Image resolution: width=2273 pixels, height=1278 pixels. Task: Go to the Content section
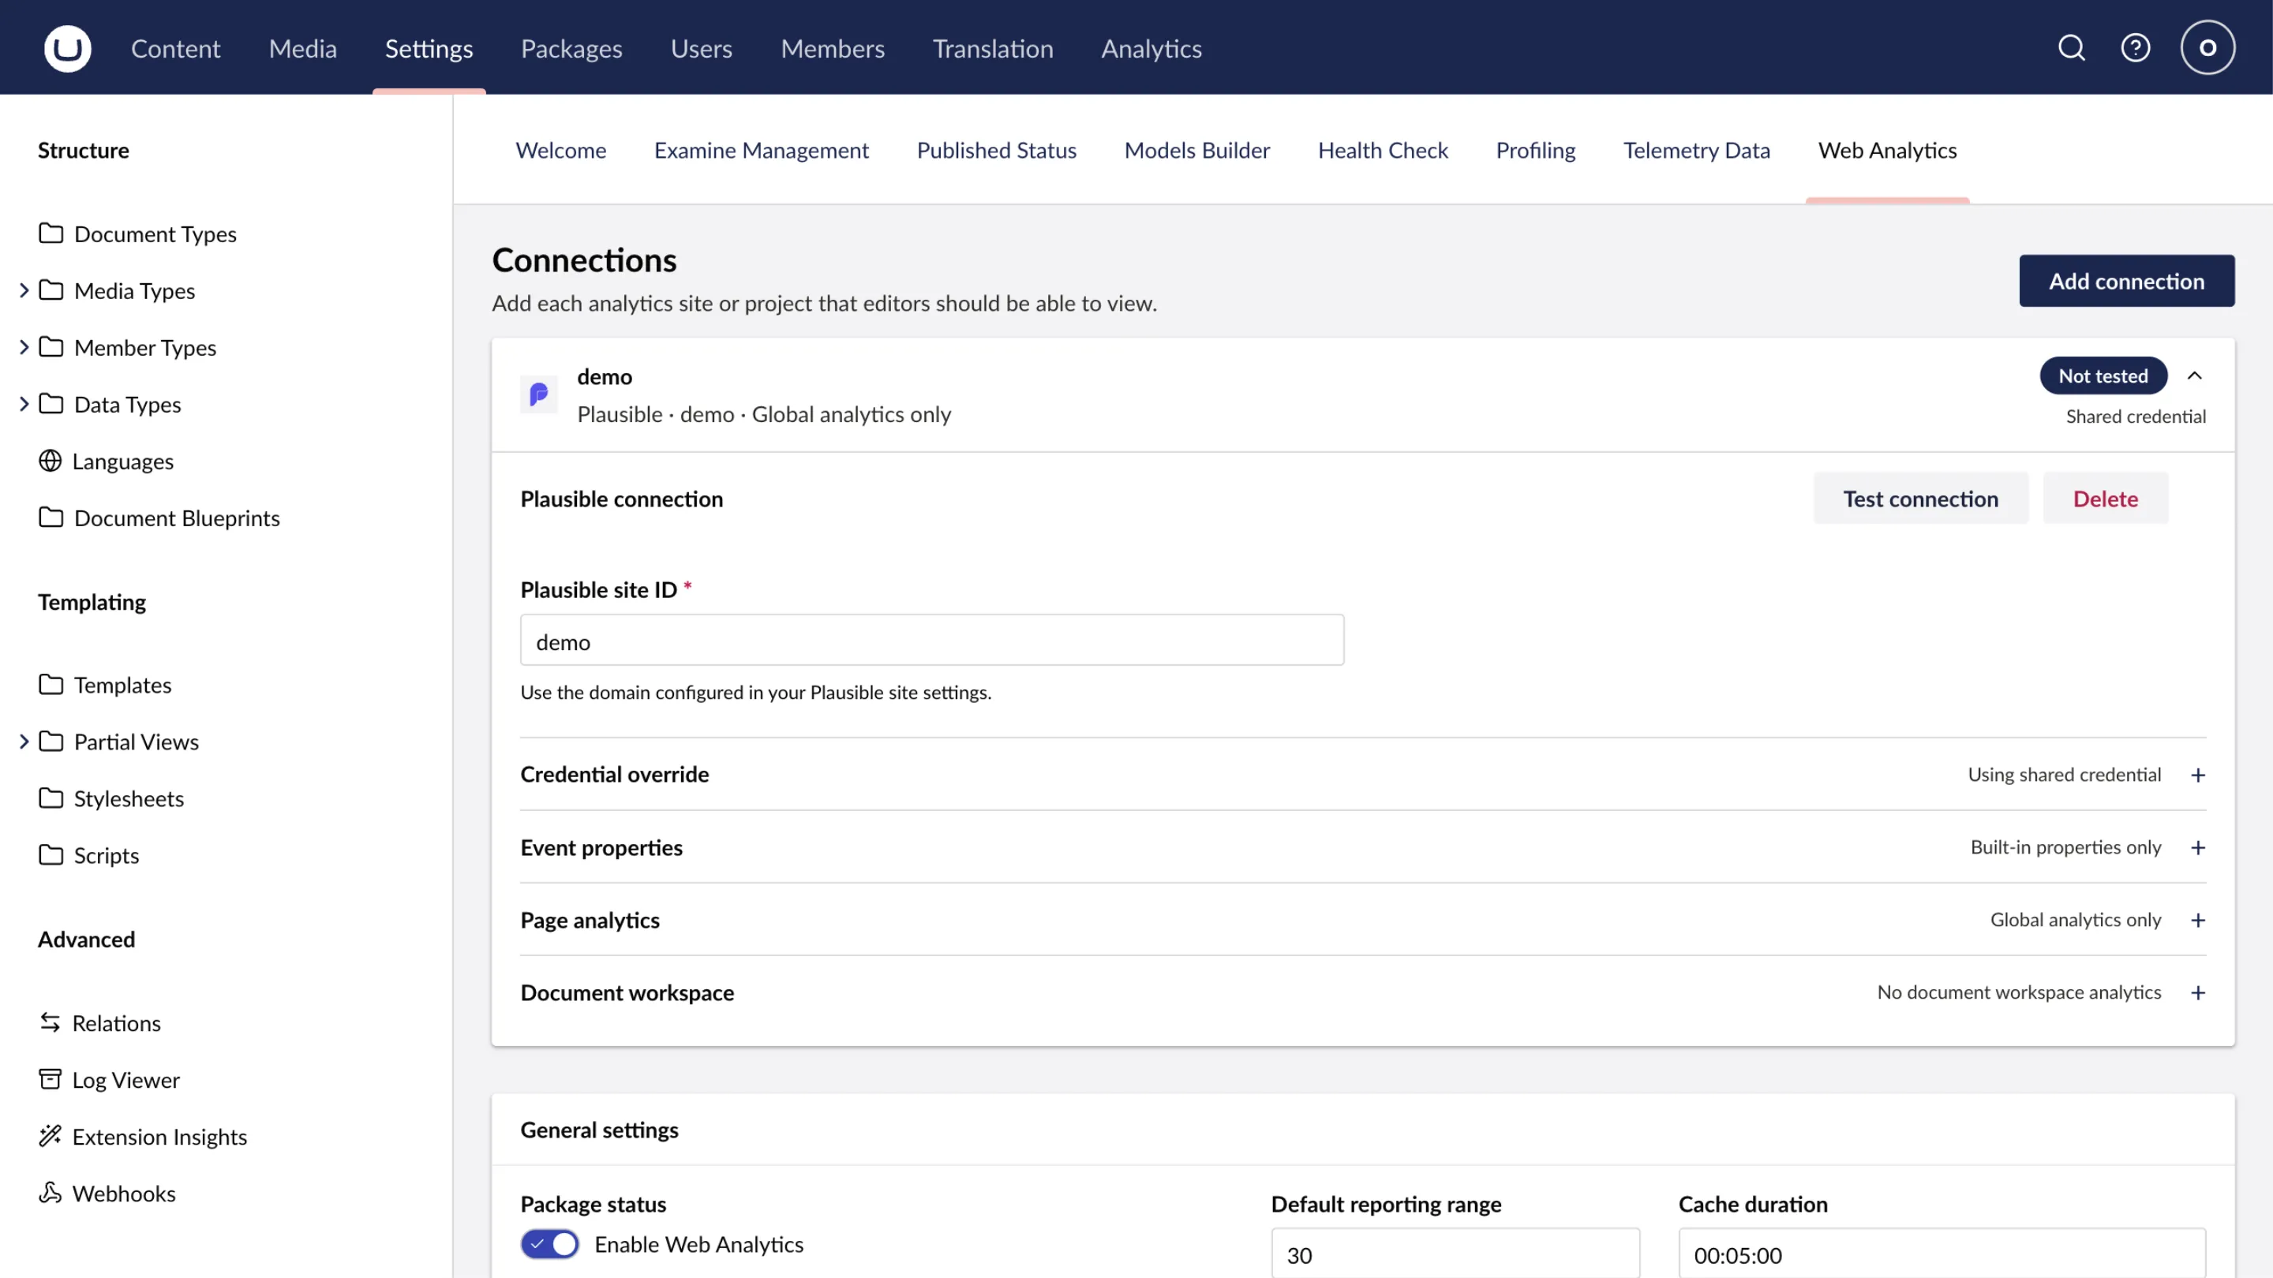point(175,47)
